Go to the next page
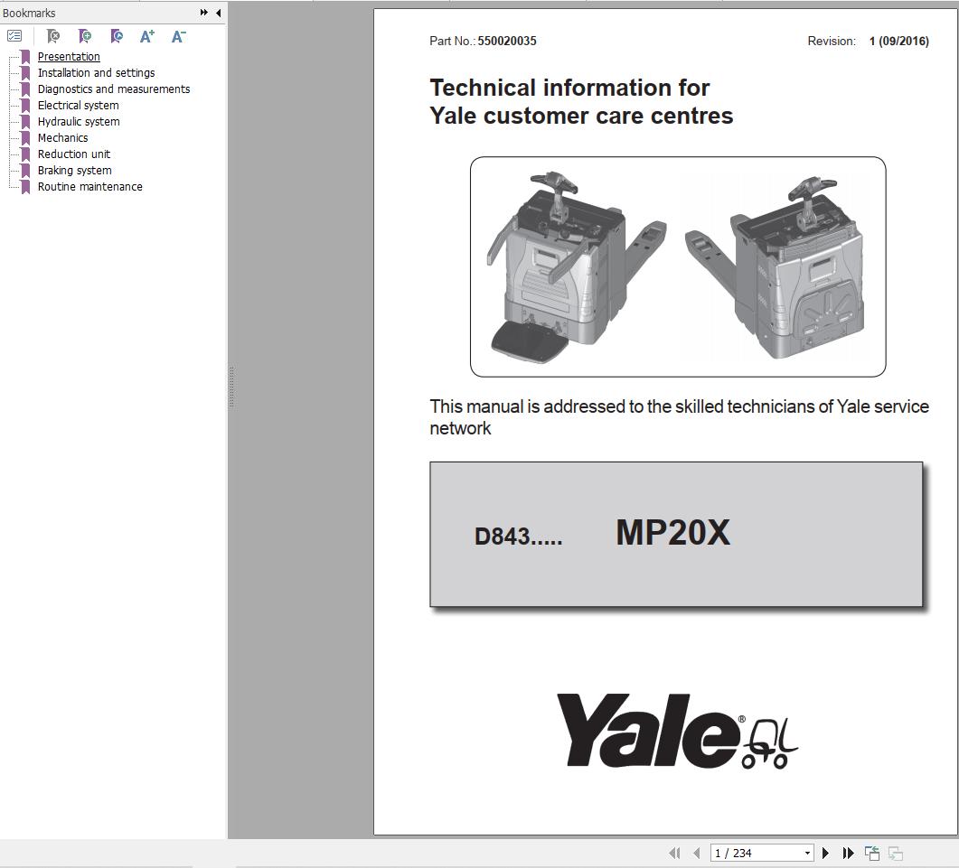This screenshot has width=959, height=868. [x=825, y=853]
